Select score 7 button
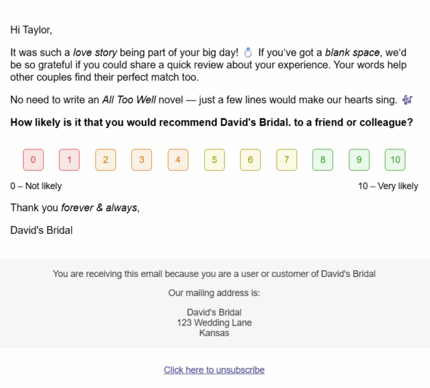Screen dimensions: 430x388 [x=287, y=160]
